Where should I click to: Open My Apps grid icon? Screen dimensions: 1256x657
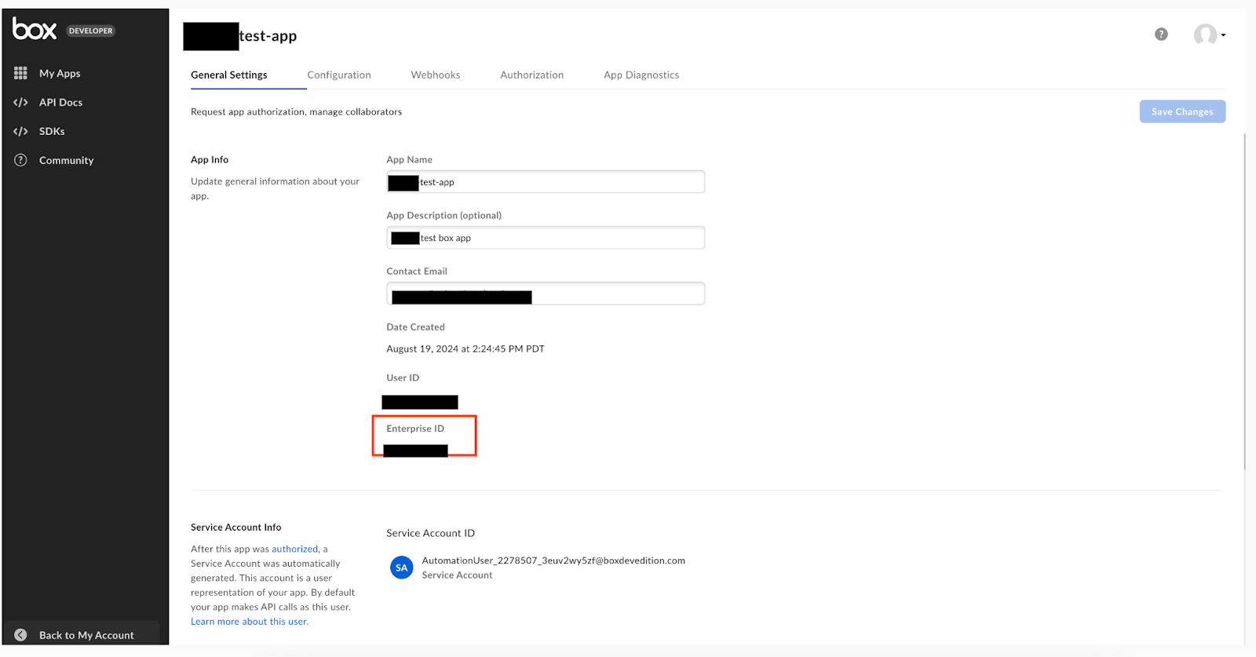click(x=20, y=73)
